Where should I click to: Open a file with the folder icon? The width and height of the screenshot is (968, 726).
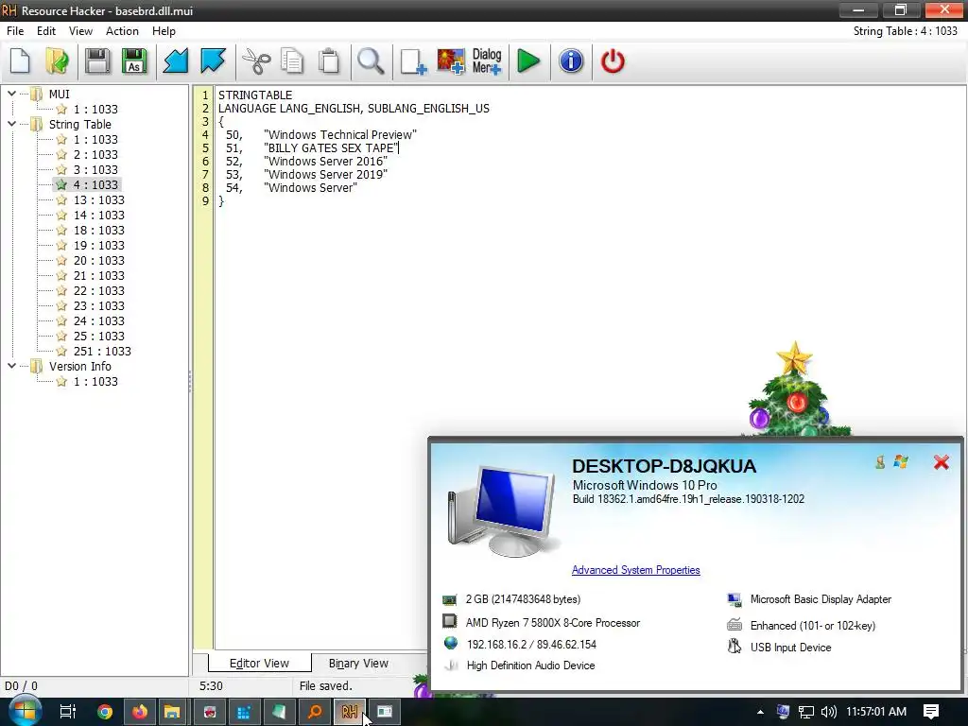point(58,61)
